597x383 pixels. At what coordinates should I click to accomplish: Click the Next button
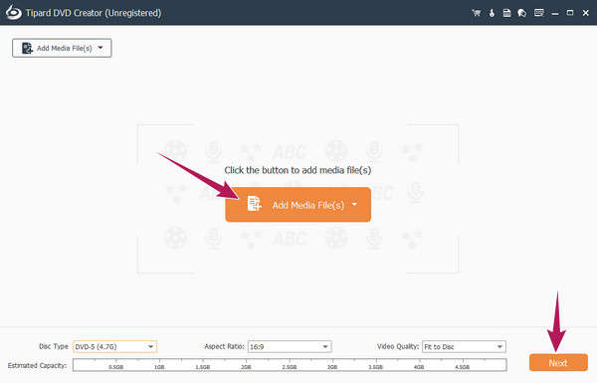[558, 363]
